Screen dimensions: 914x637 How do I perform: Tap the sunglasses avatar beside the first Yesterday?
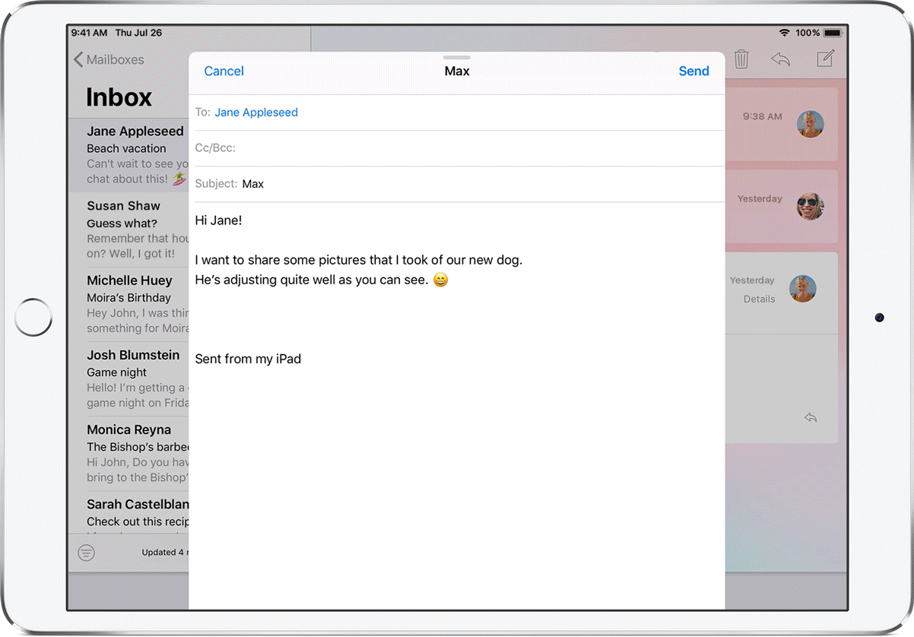click(x=811, y=206)
